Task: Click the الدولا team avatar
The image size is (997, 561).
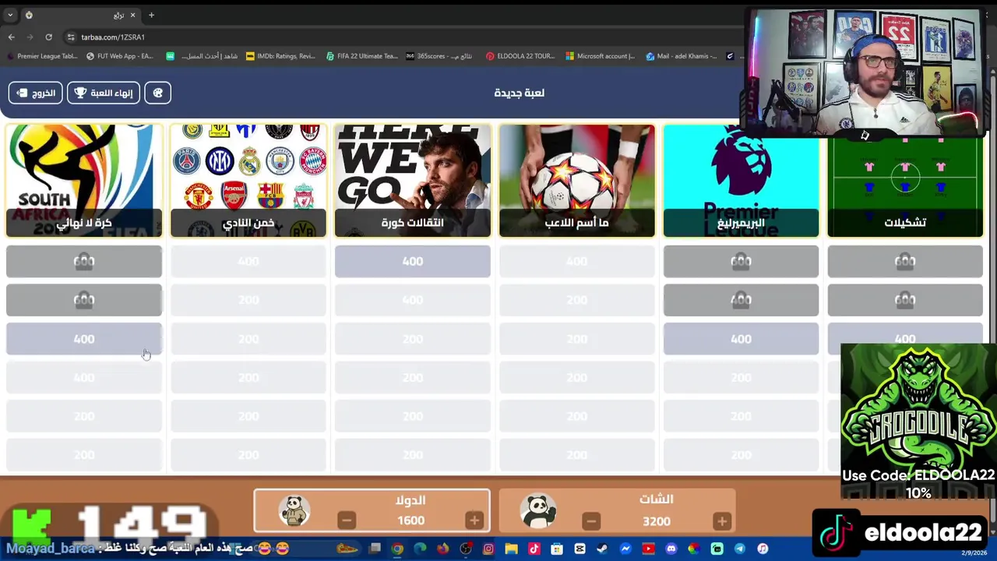Action: tap(294, 511)
